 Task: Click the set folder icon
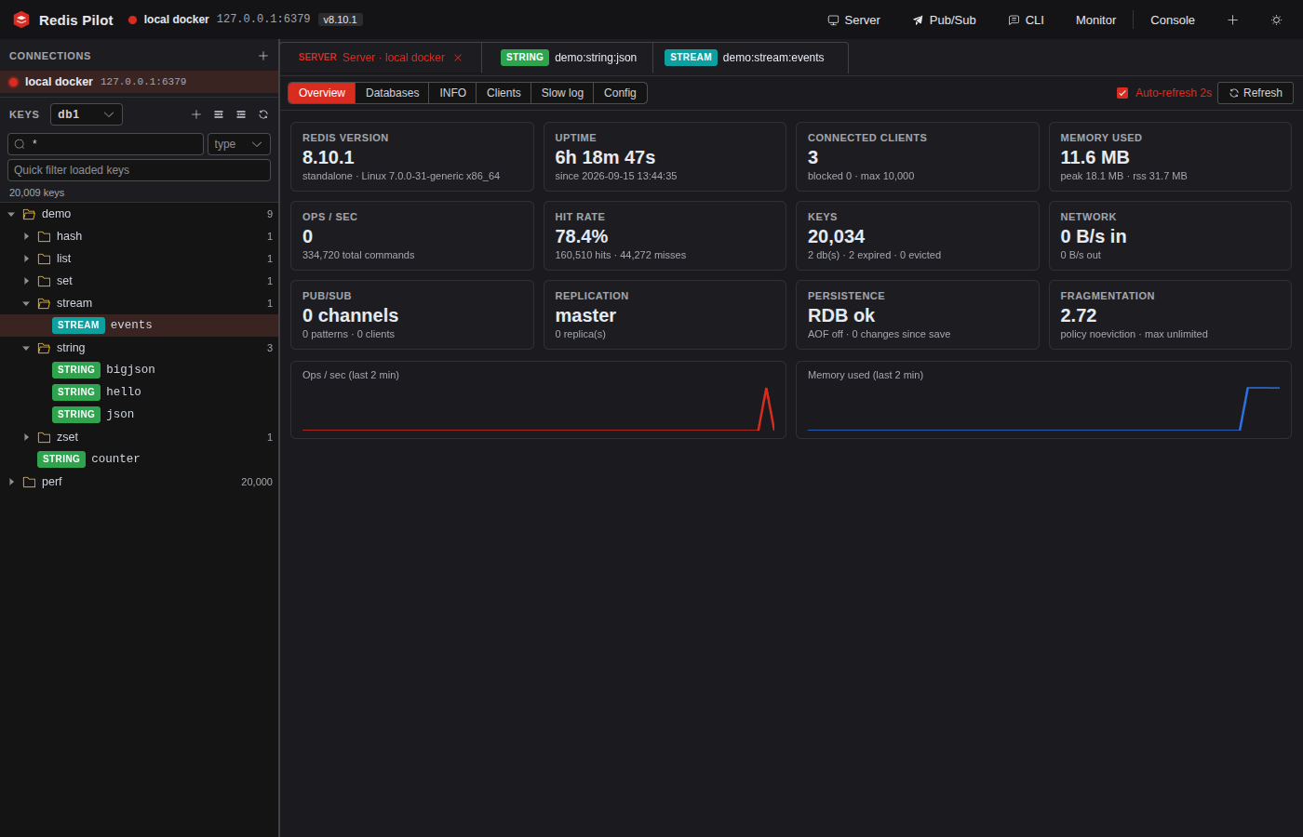click(44, 281)
